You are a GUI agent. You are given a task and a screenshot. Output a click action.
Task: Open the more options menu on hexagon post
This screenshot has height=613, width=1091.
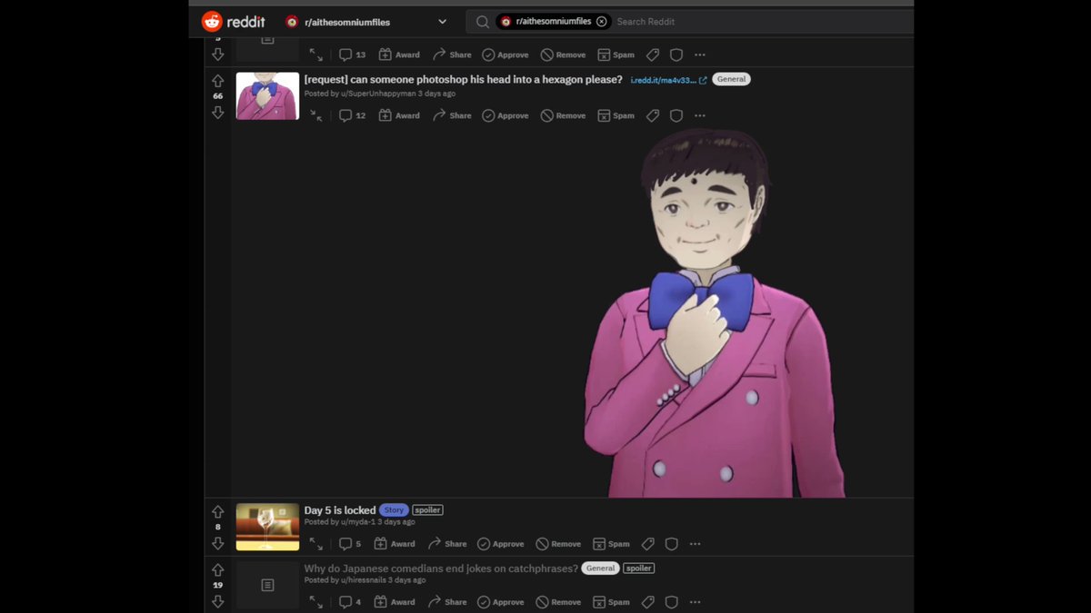700,115
